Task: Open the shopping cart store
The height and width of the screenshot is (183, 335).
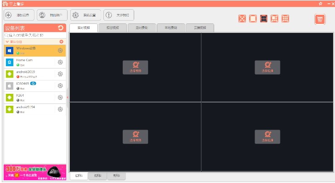Action: (x=320, y=19)
